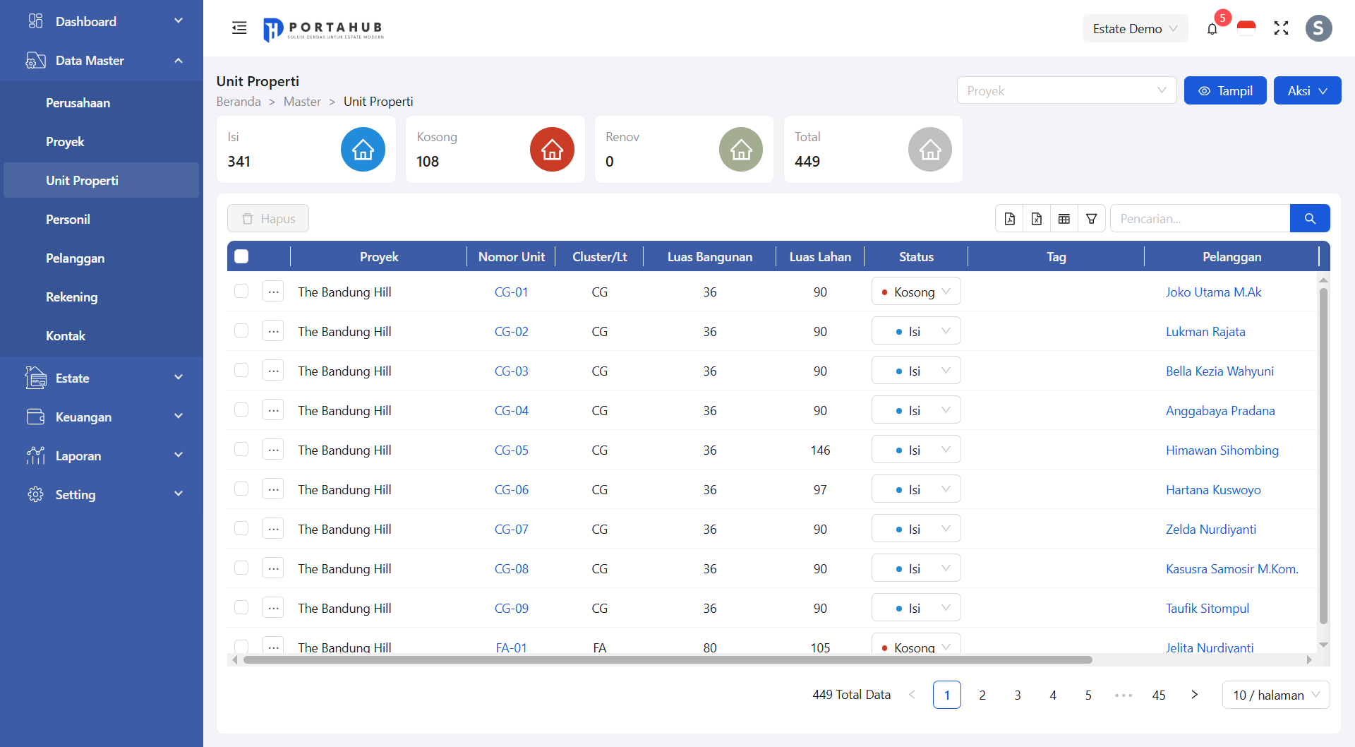
Task: Click the Tampil button
Action: pyautogui.click(x=1224, y=90)
